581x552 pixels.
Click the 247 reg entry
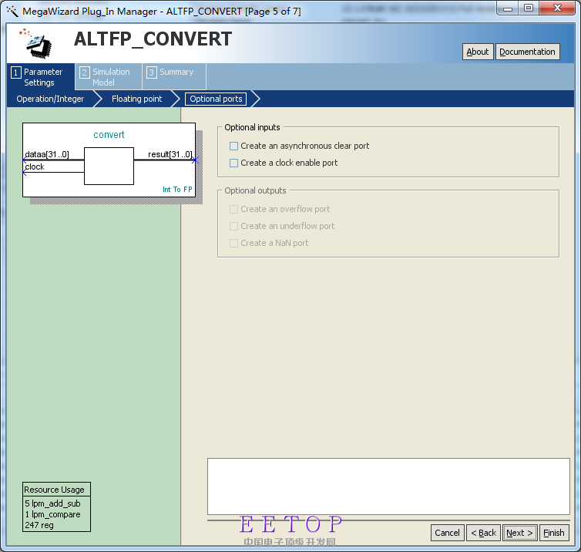39,525
